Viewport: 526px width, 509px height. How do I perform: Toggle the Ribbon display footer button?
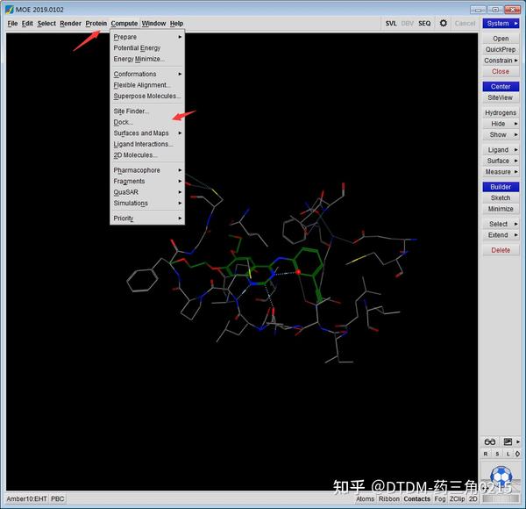tap(389, 498)
